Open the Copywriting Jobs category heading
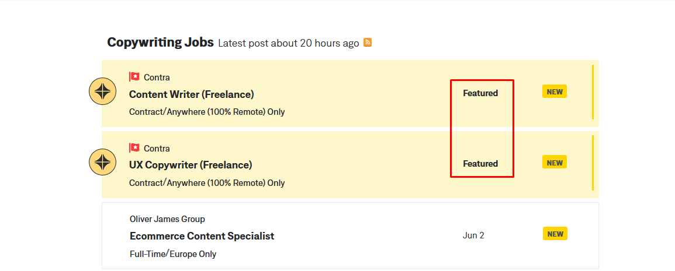Screen dimensions: 675x271 pyautogui.click(x=160, y=43)
